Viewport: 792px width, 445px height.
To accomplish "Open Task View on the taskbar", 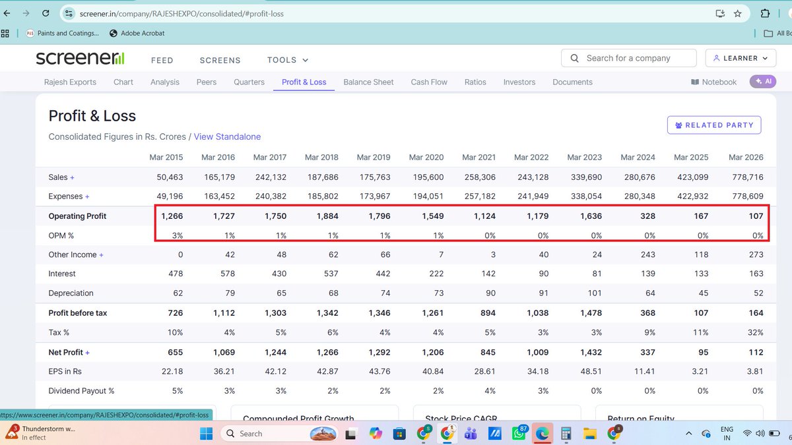I will pyautogui.click(x=352, y=433).
